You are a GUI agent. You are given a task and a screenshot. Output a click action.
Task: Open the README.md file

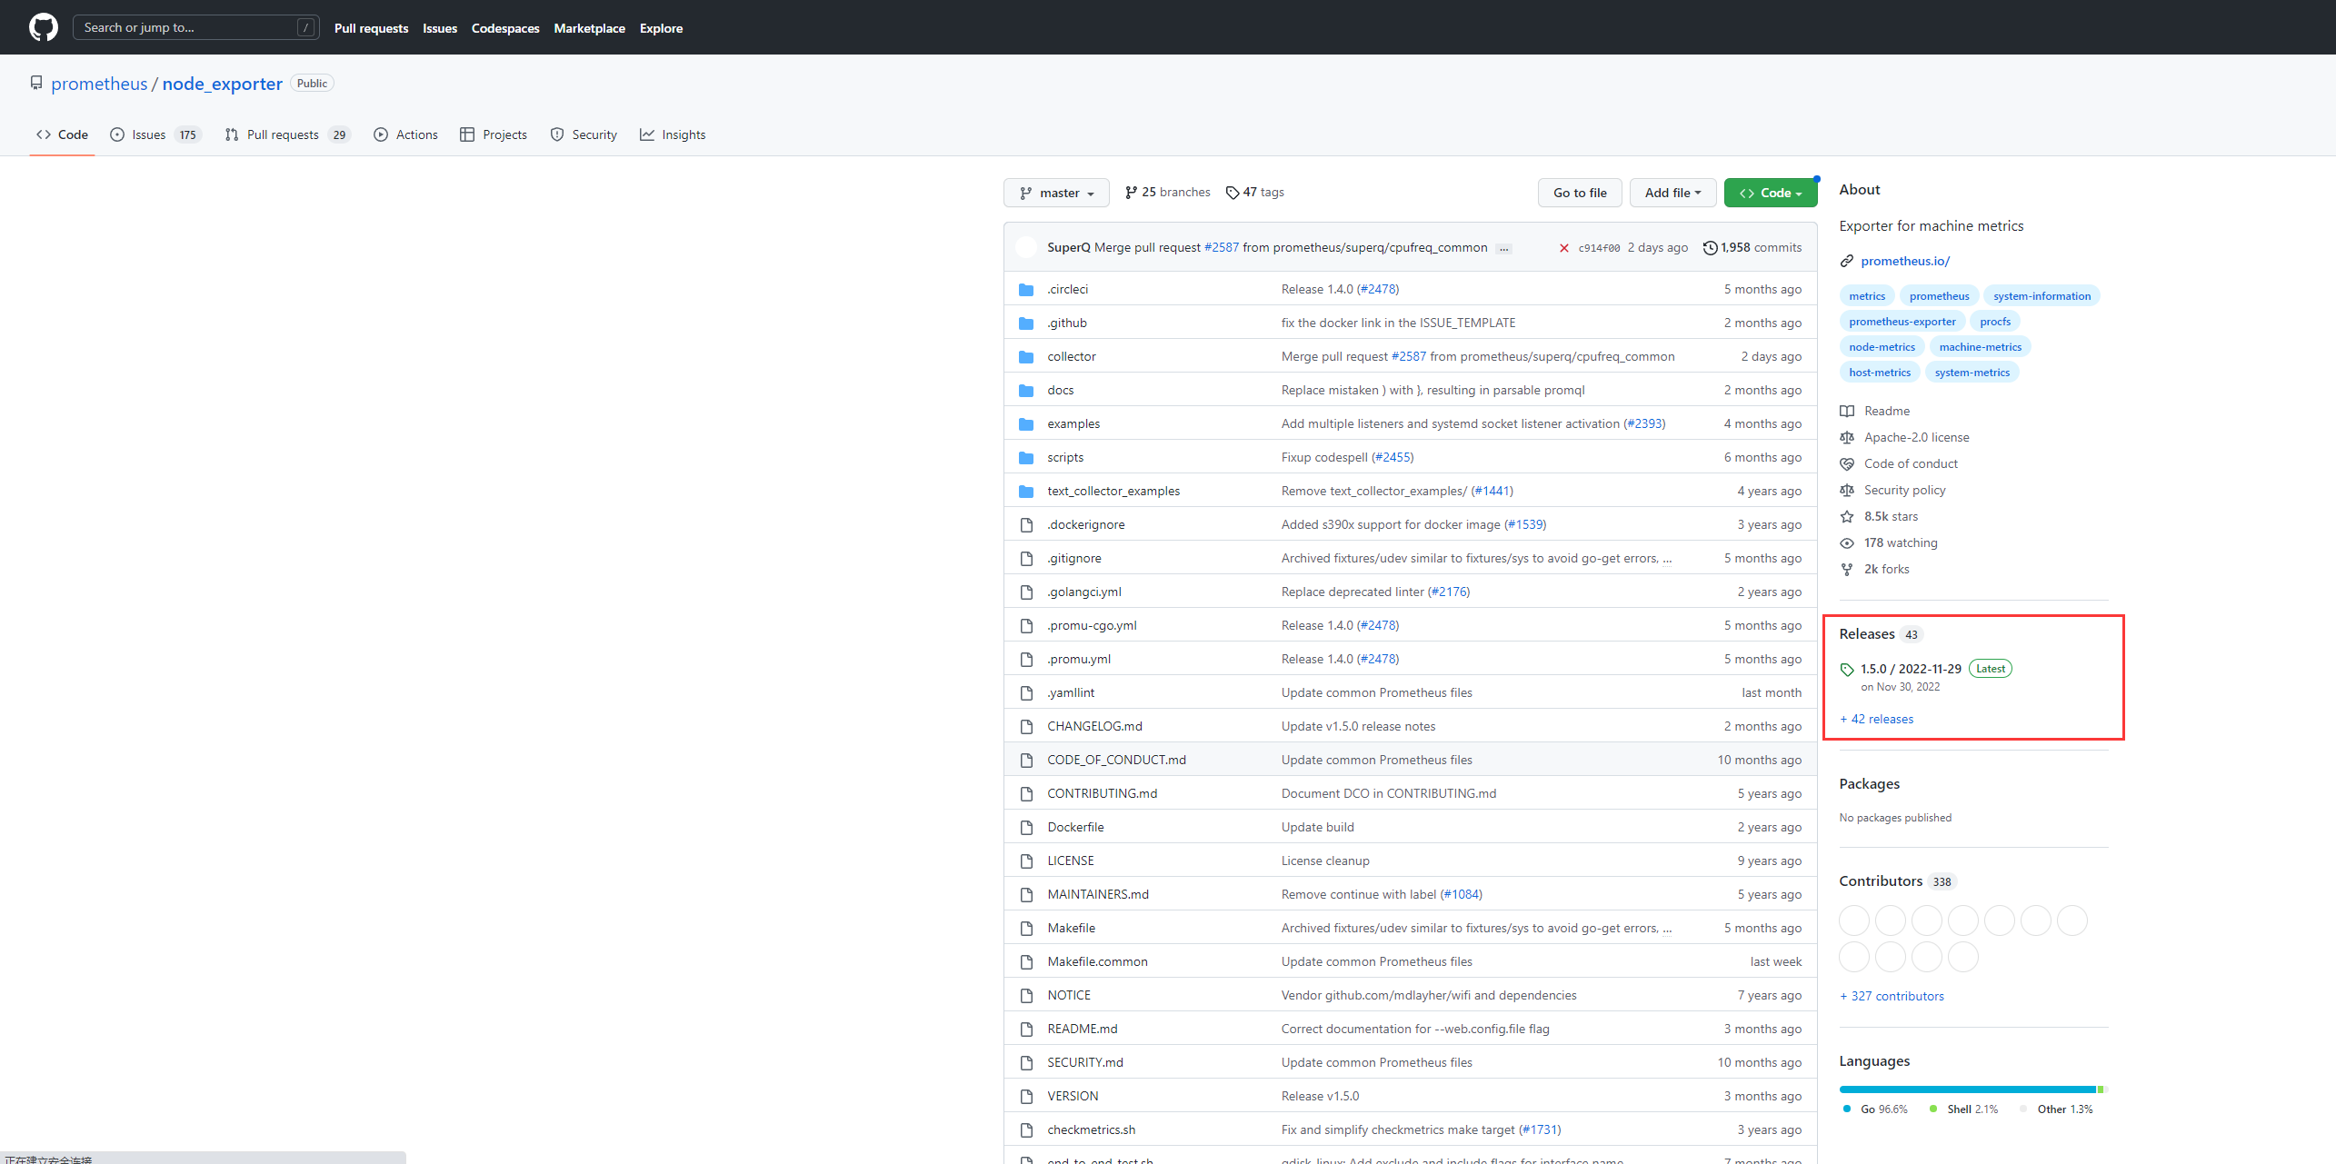[x=1082, y=1029]
